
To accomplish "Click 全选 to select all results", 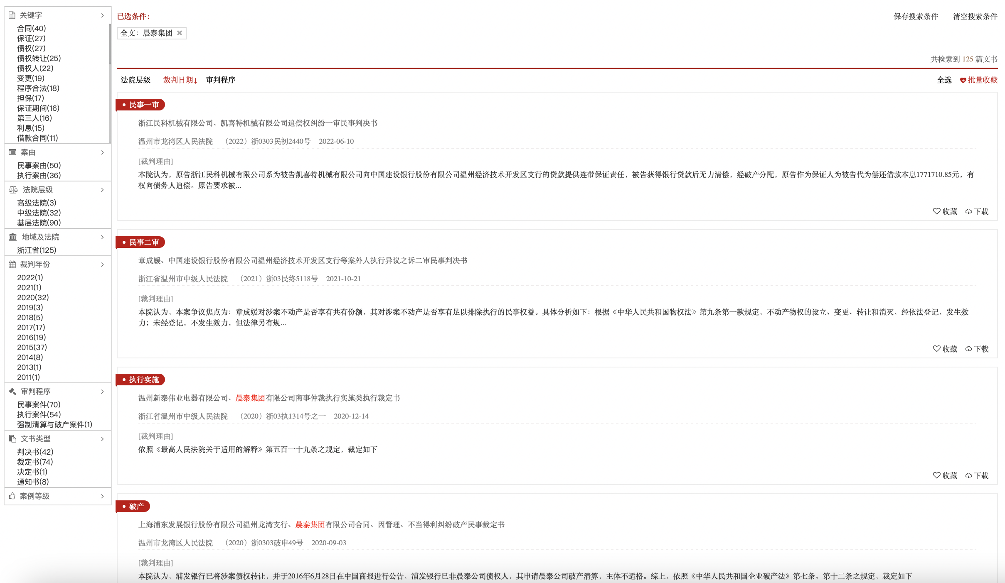I will [x=944, y=80].
